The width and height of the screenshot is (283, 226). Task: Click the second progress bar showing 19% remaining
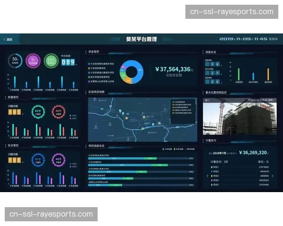[141, 165]
